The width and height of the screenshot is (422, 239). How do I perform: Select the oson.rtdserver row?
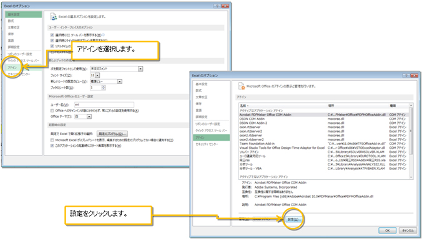pos(324,127)
